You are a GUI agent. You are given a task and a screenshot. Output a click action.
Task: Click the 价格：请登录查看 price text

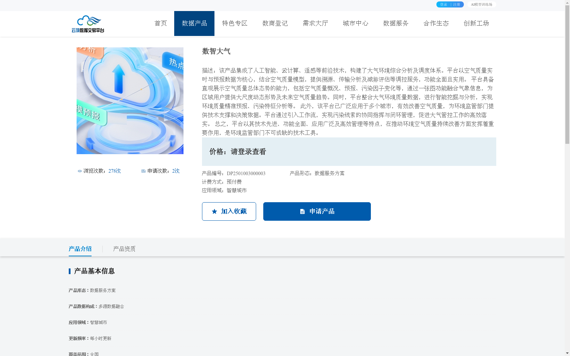point(238,152)
